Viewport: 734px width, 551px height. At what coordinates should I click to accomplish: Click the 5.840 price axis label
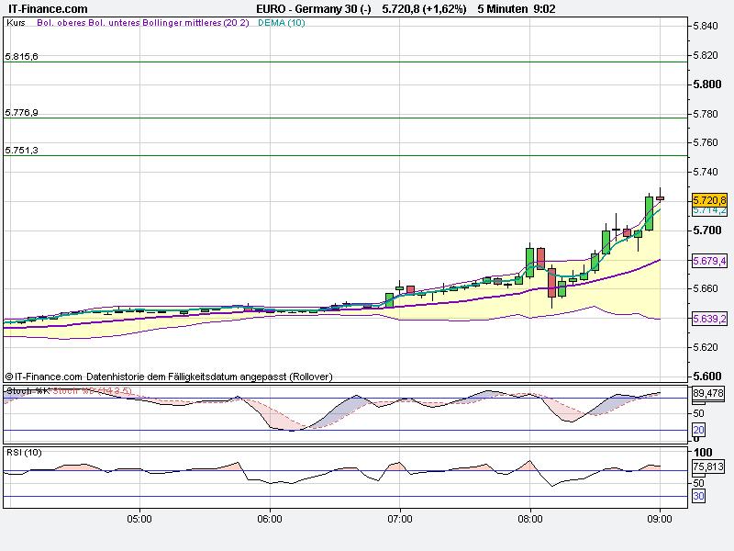pos(706,26)
